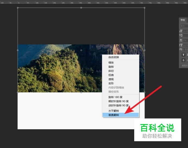Toggle faux bold T button
Image resolution: width=188 pixels, height=148 pixels.
point(183,55)
